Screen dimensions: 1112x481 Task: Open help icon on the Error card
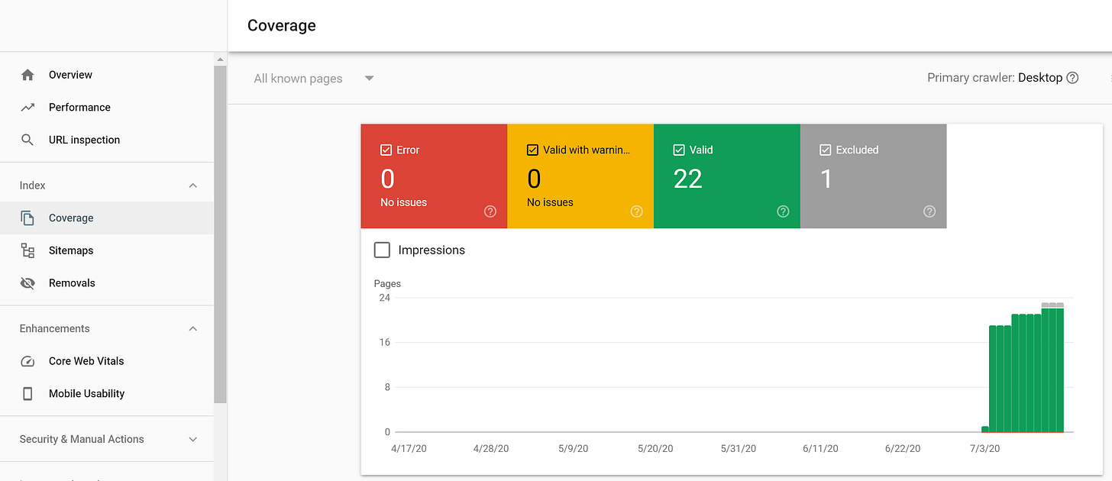tap(490, 211)
